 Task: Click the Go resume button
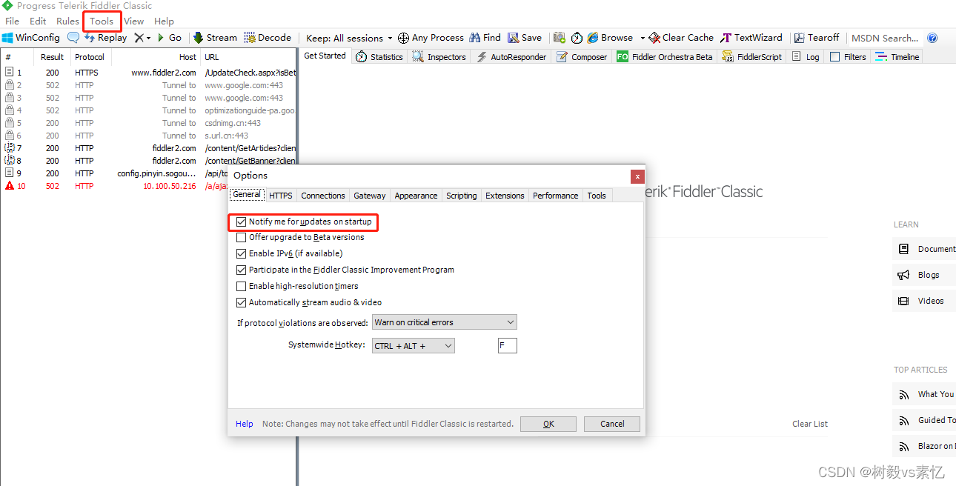pyautogui.click(x=170, y=38)
